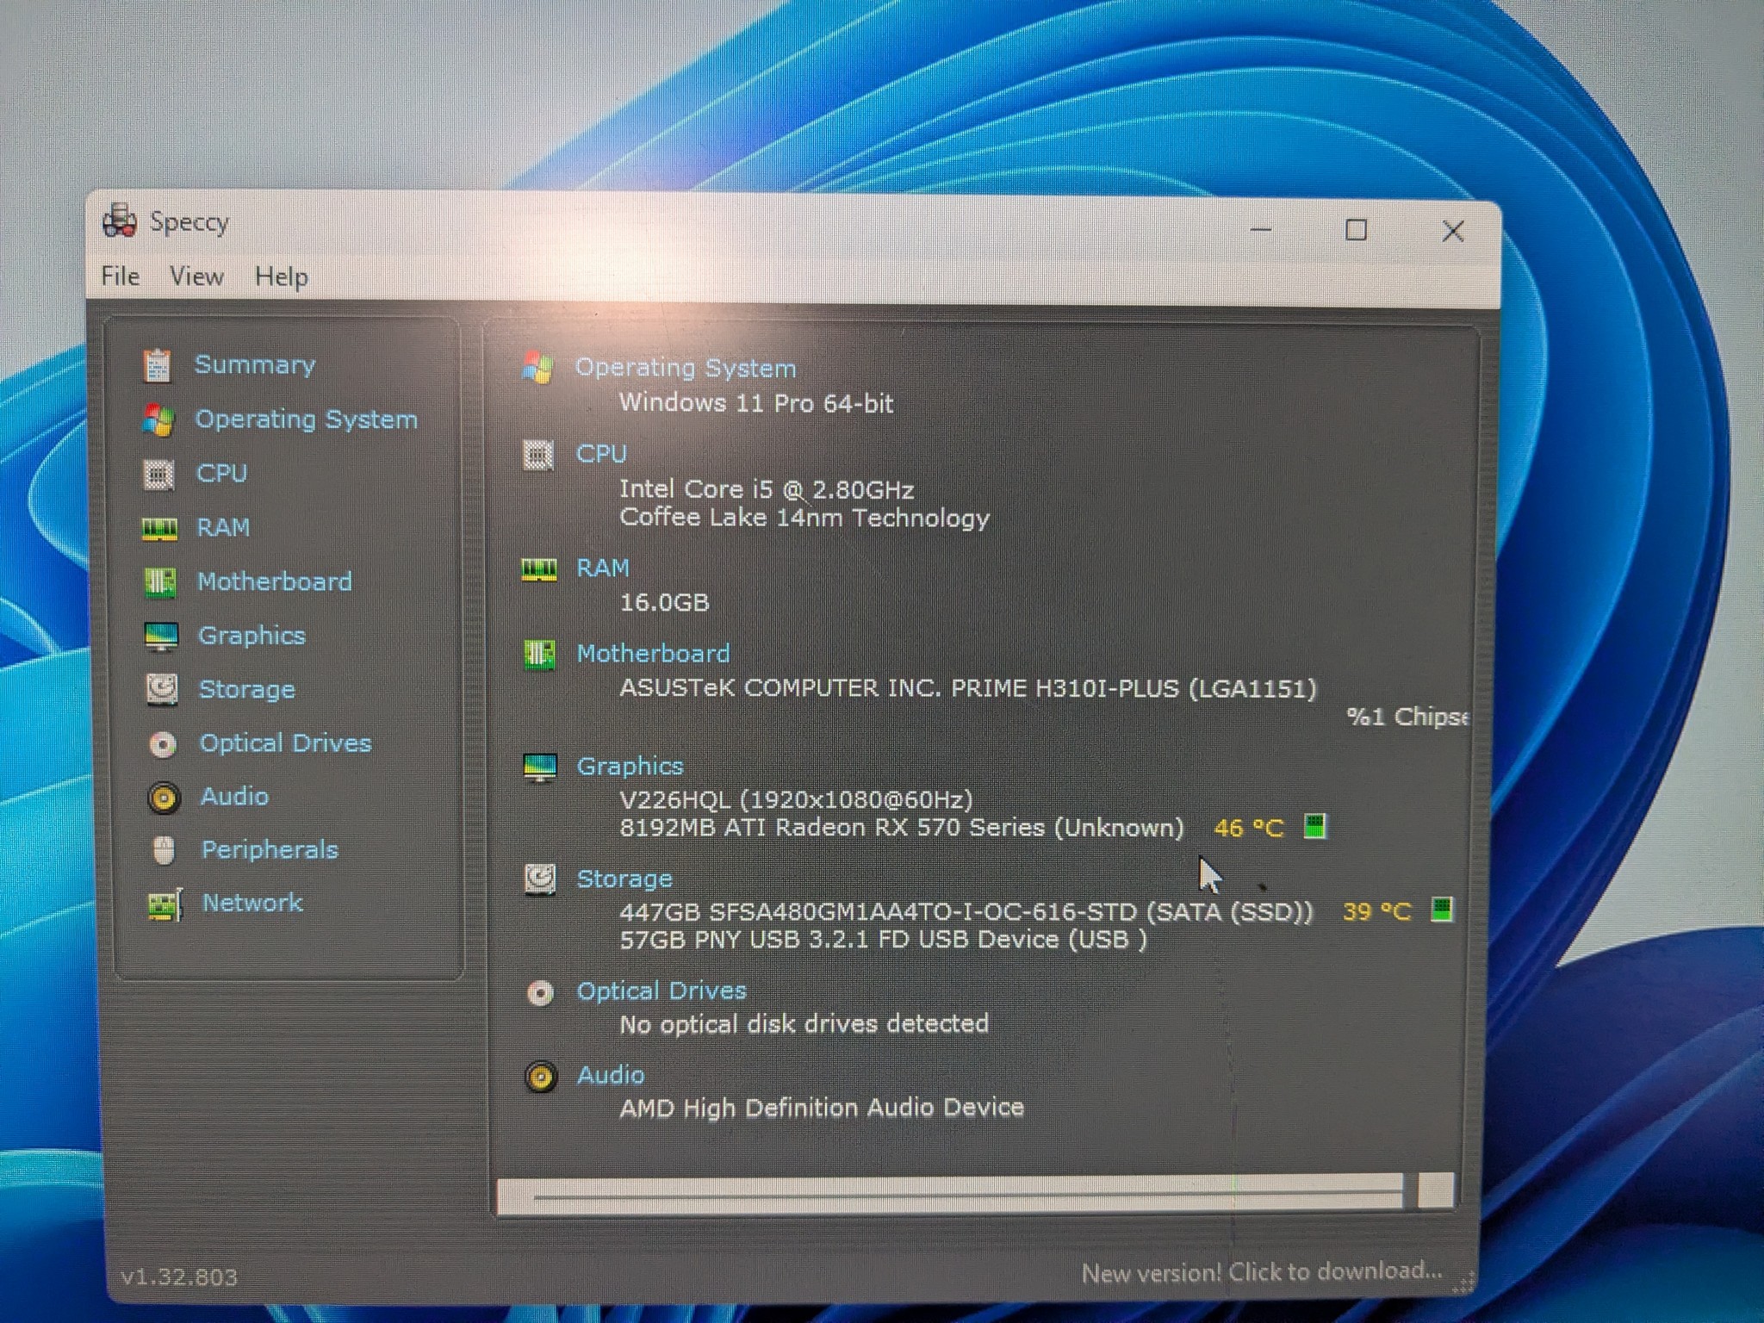Click 'No optical disk drives detected' text
1764x1323 pixels.
(x=804, y=1024)
